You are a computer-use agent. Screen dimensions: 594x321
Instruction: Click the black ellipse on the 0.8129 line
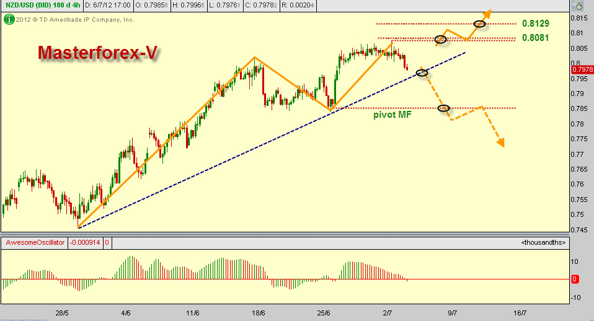[479, 24]
